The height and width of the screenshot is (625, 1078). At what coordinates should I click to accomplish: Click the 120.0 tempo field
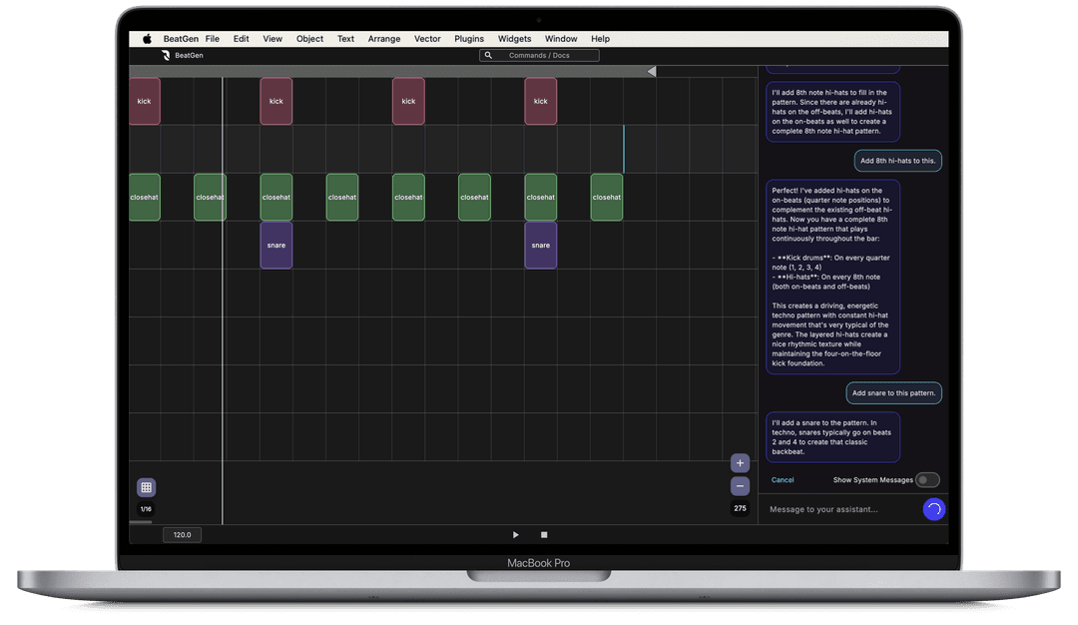pyautogui.click(x=183, y=535)
